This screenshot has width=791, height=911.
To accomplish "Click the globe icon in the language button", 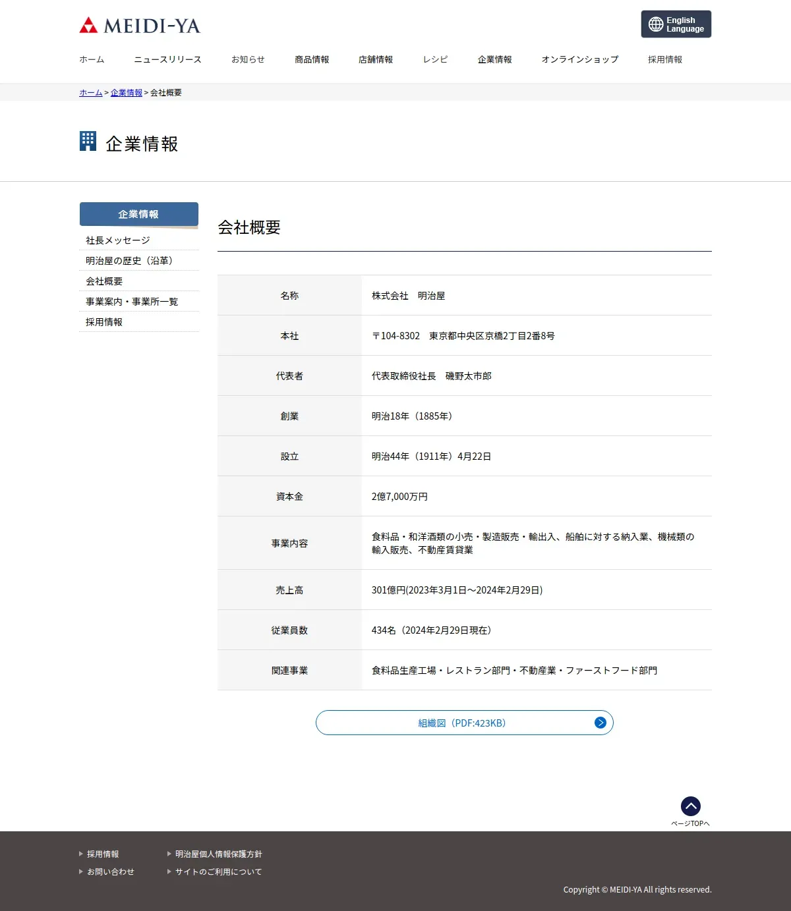I will pos(656,24).
